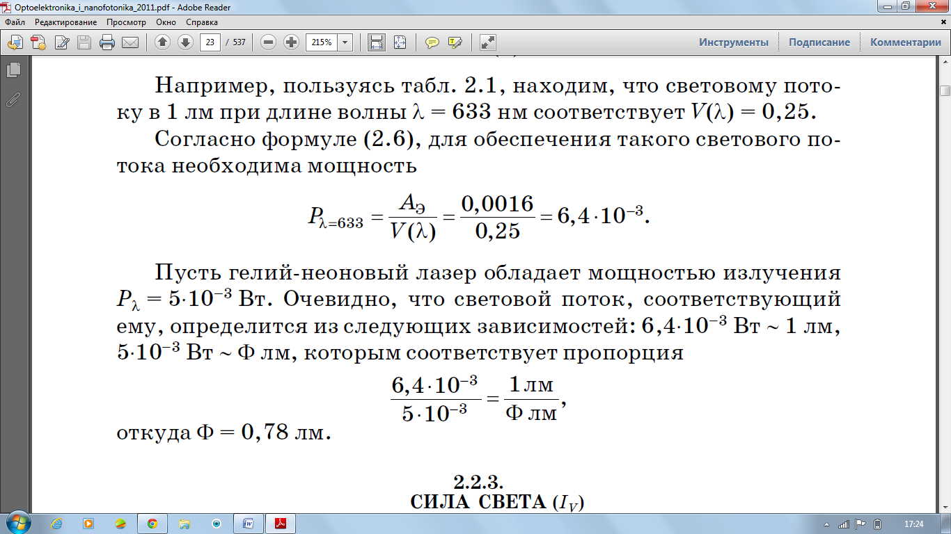Click the taskbar clock 17:24
Viewport: 951px width, 534px height.
pos(913,524)
